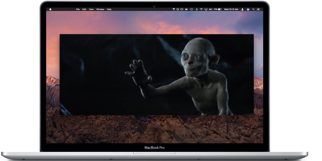Screen dimensions: 322x161
Task: Open the 70% battery status menu
Action: [x=218, y=9]
